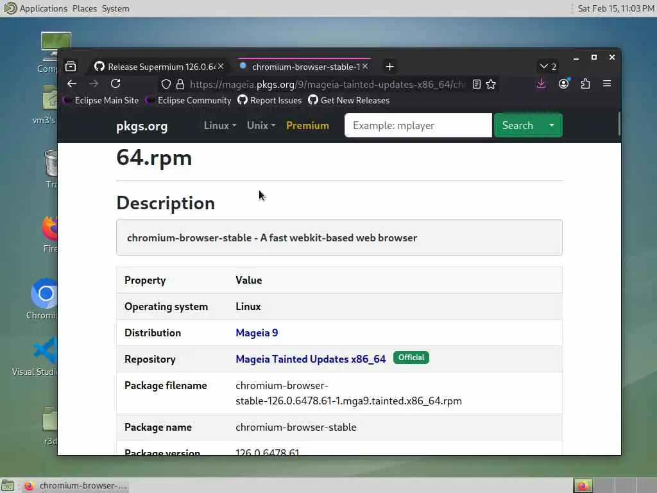Click the clock in the top panel
Viewport: 657px width, 493px height.
pyautogui.click(x=615, y=8)
